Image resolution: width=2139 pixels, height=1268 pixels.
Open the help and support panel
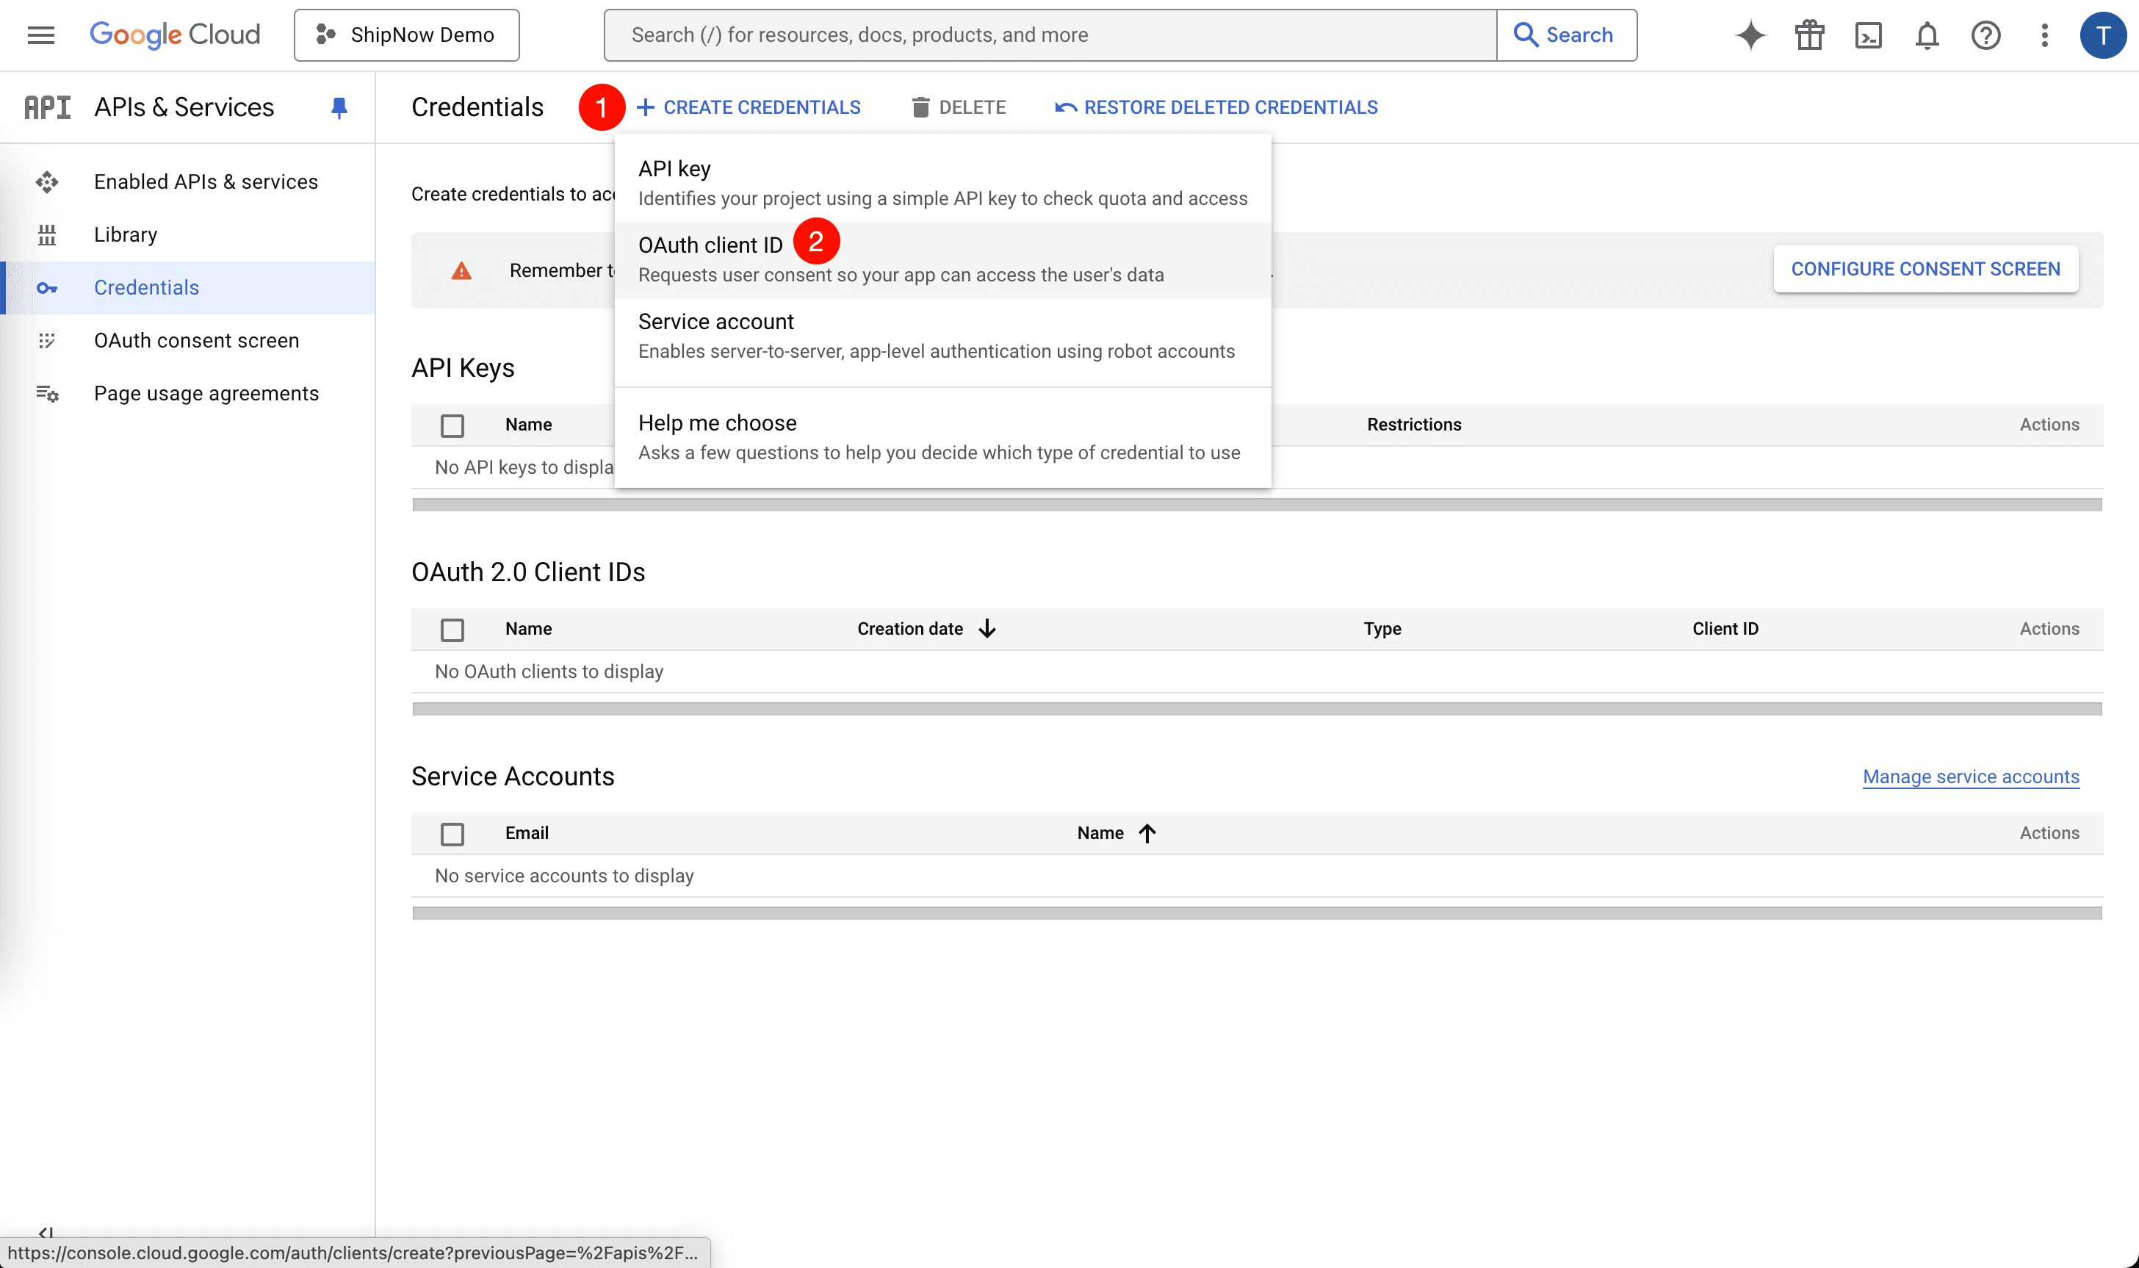pos(1985,35)
